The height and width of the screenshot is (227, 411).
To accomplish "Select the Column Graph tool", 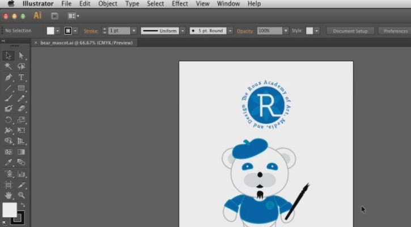I will (x=21, y=174).
